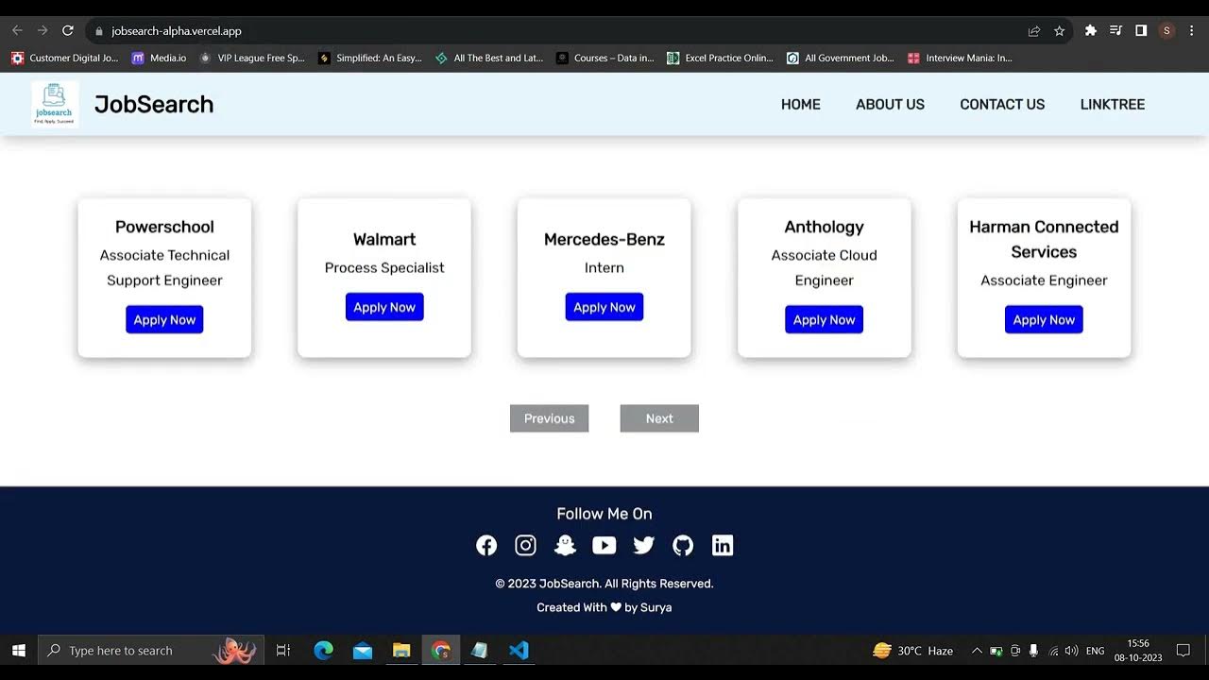Open the share page icon in address bar
Image resolution: width=1209 pixels, height=680 pixels.
point(1034,31)
